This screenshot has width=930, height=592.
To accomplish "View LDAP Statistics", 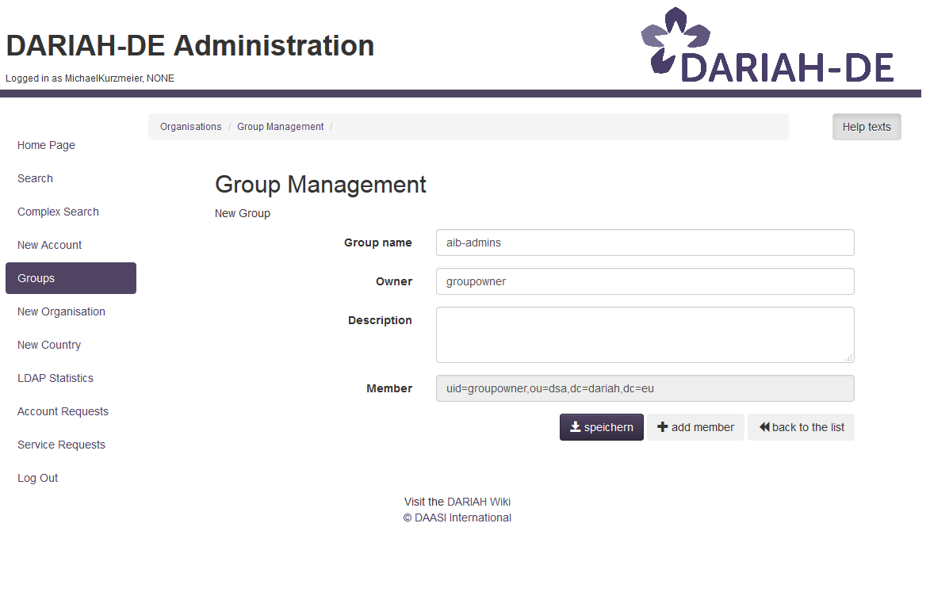I will point(55,378).
